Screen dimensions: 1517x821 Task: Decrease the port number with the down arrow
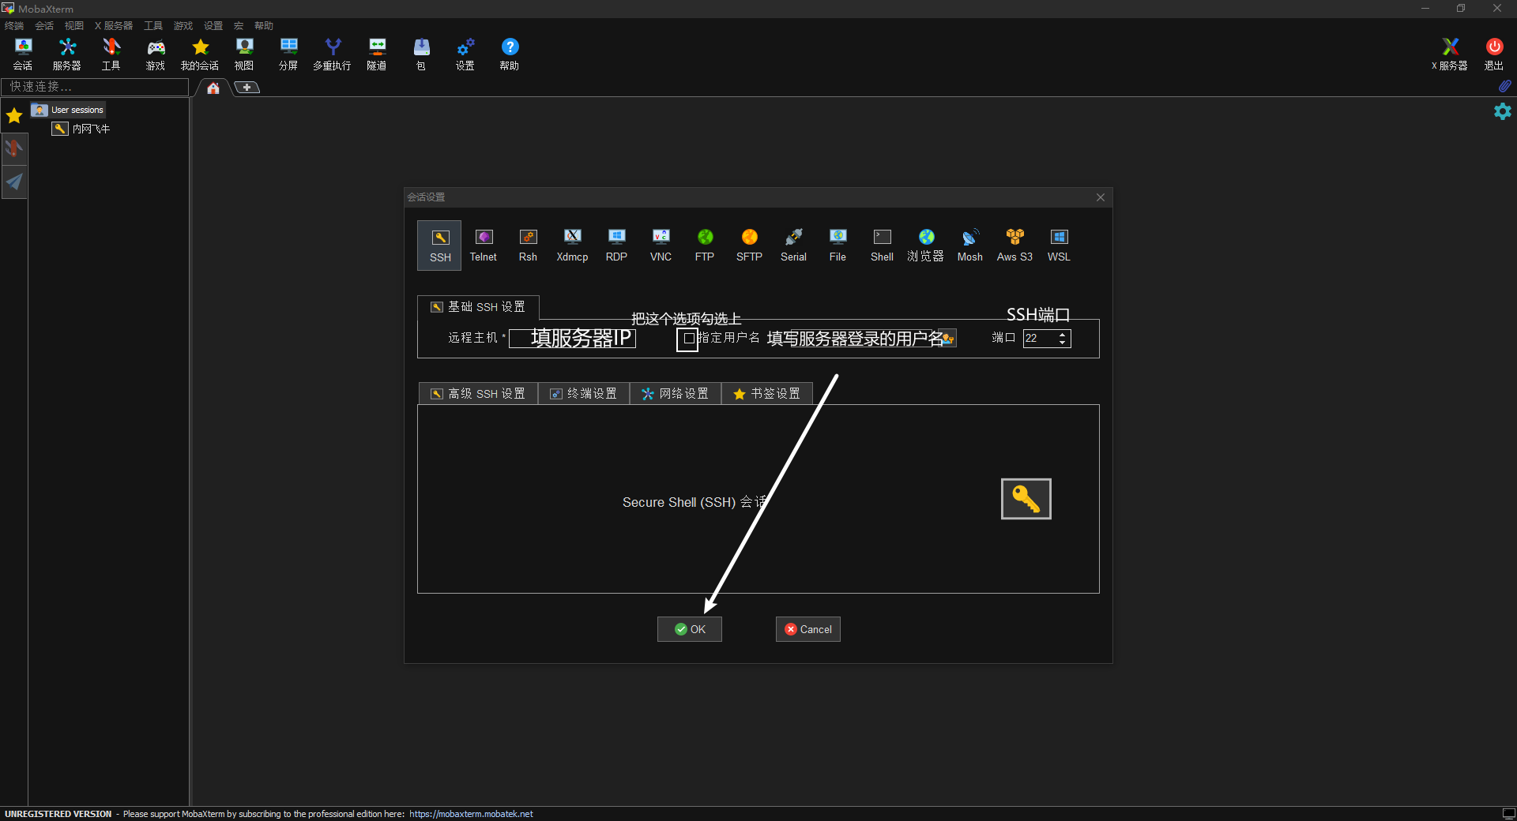[1062, 343]
